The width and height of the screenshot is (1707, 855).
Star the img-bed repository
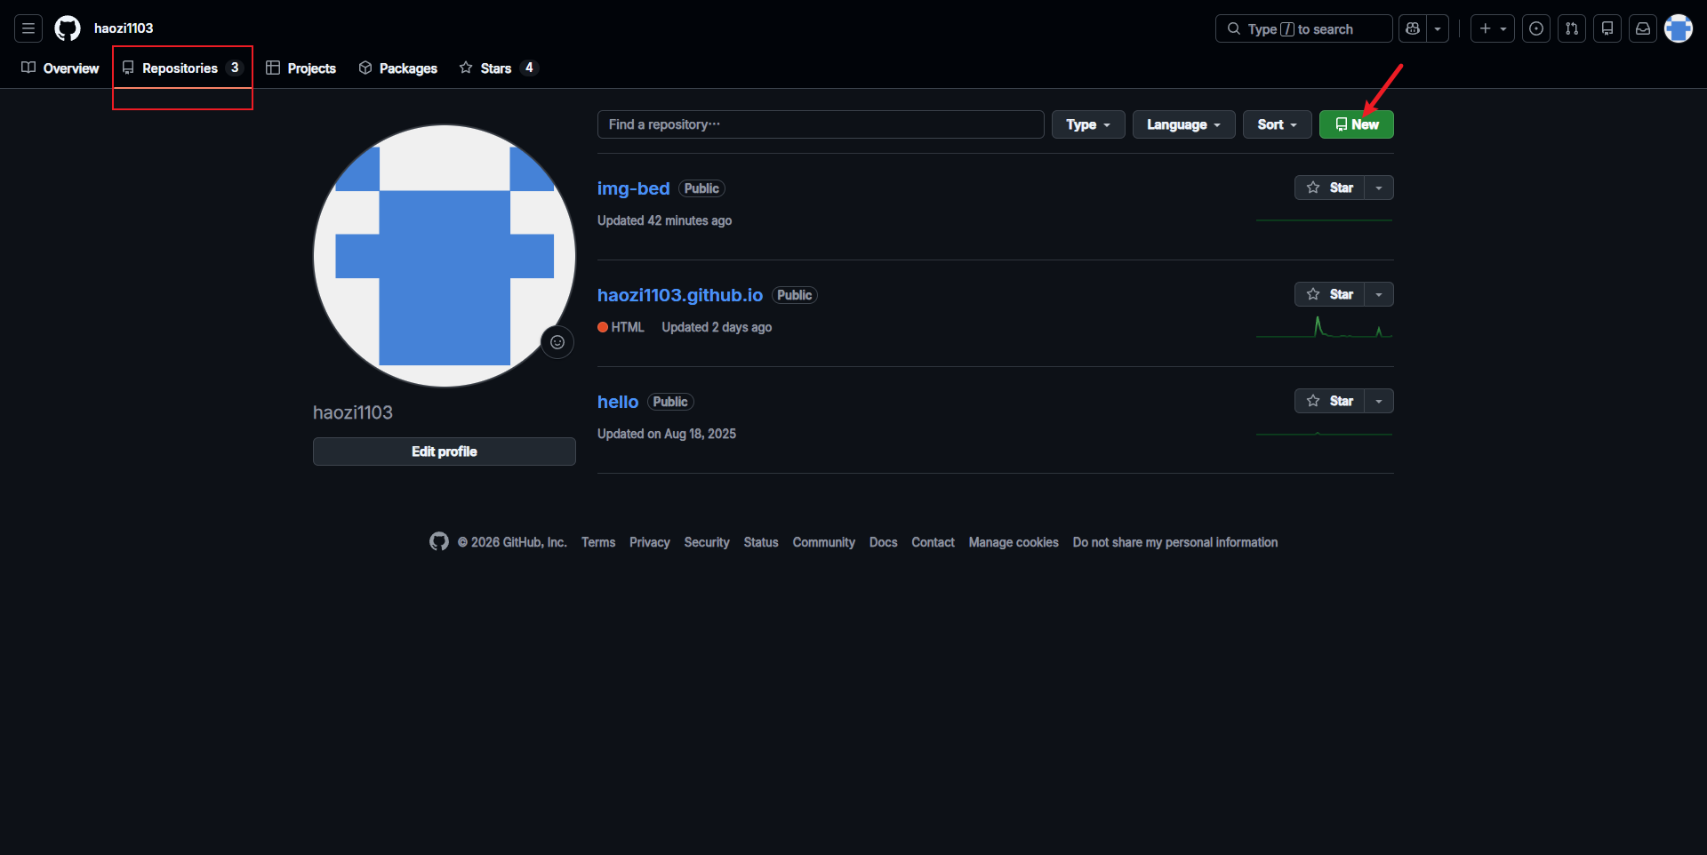click(1329, 188)
